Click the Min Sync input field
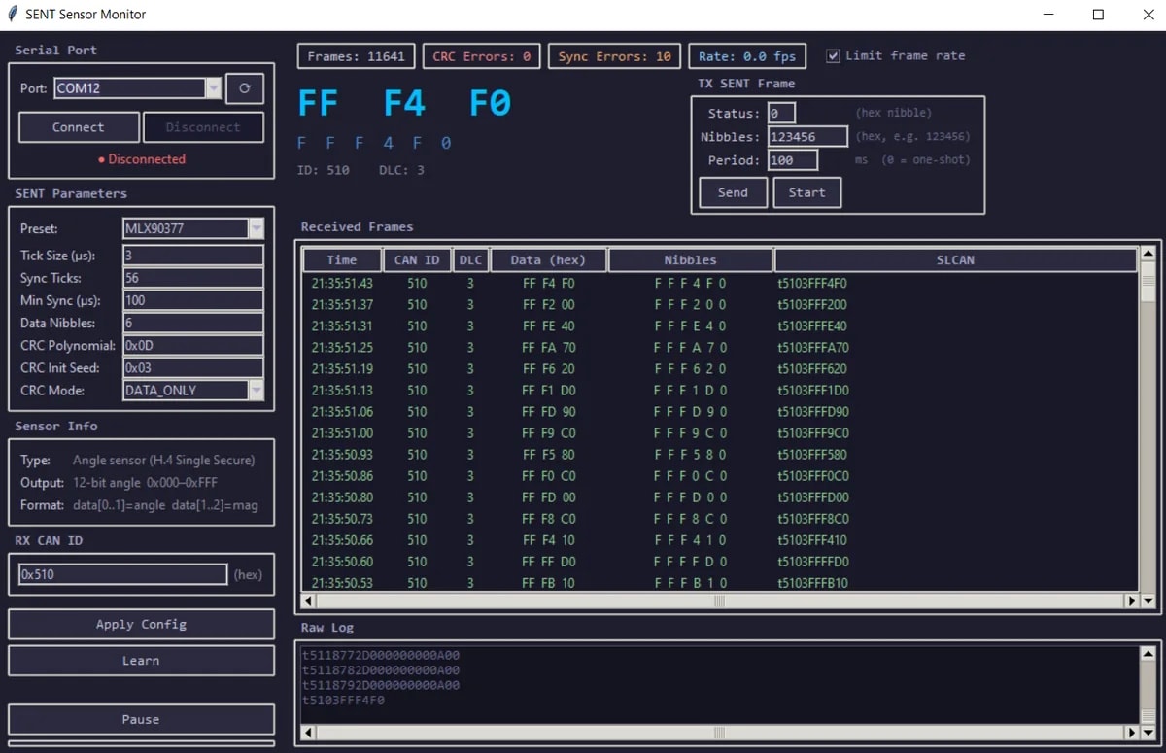 click(x=193, y=300)
